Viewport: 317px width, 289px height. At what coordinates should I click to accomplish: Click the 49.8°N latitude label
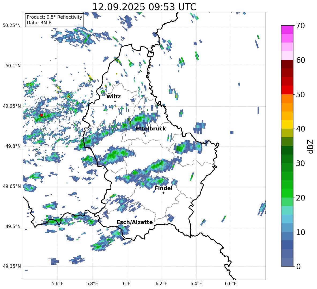pos(13,146)
